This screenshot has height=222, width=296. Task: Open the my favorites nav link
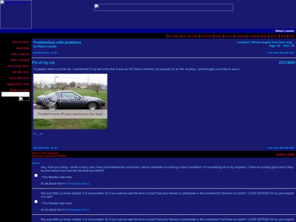click(190, 36)
